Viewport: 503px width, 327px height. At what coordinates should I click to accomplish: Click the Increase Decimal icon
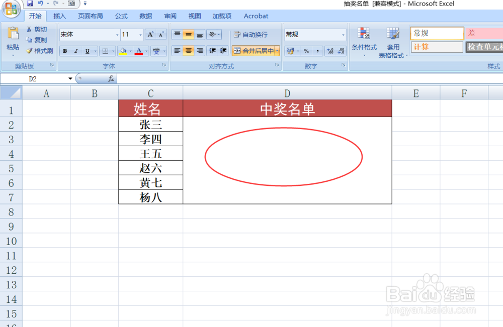329,51
